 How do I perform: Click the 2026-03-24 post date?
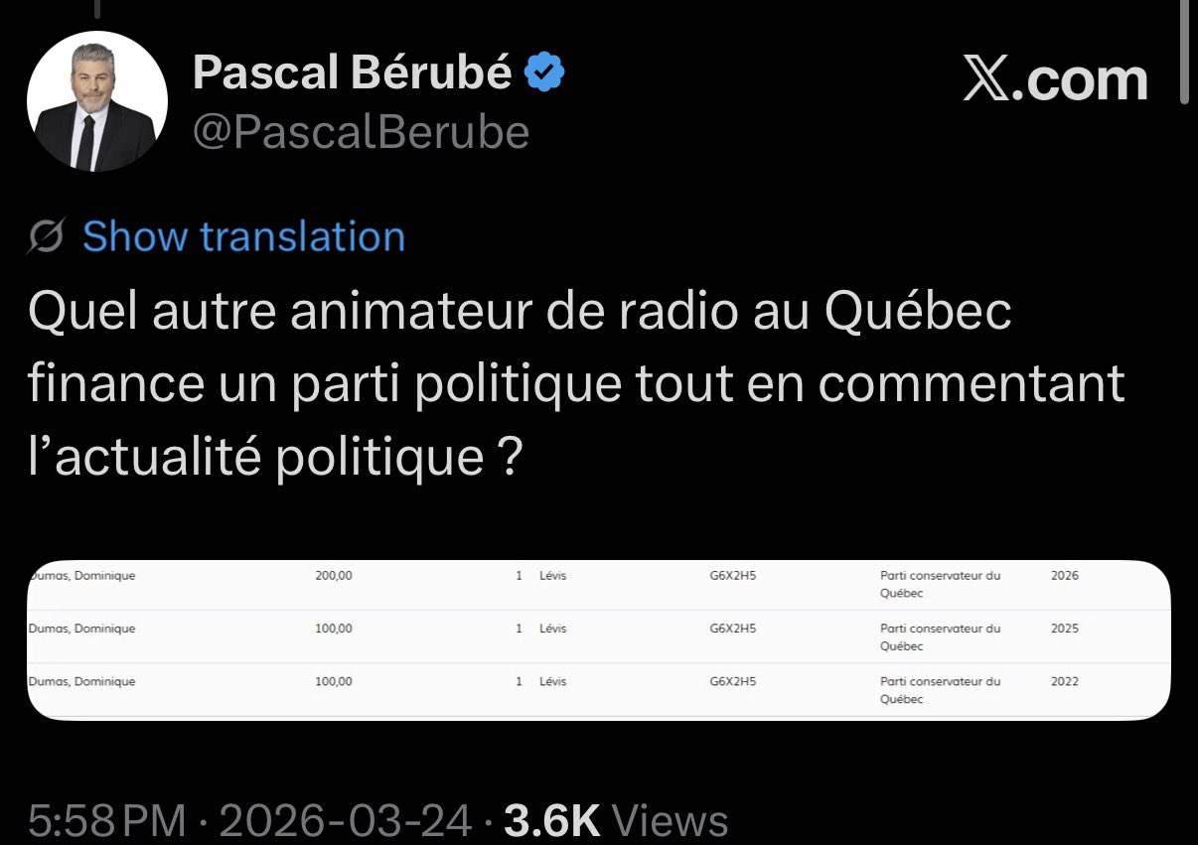tap(345, 821)
